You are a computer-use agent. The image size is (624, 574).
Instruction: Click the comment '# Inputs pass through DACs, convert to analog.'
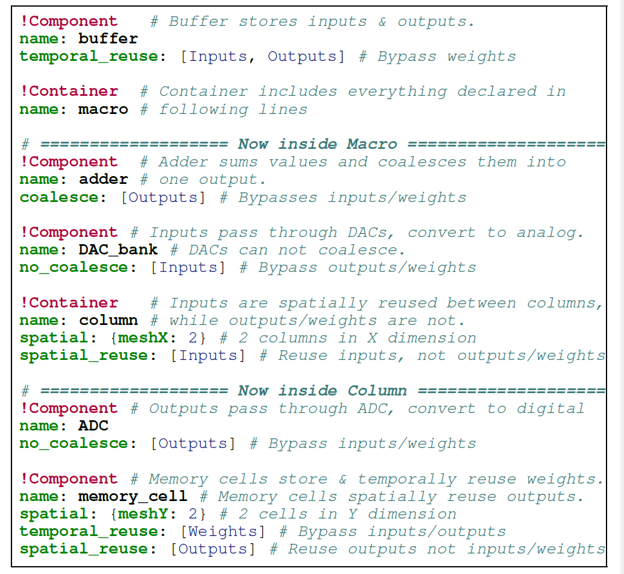pos(358,232)
